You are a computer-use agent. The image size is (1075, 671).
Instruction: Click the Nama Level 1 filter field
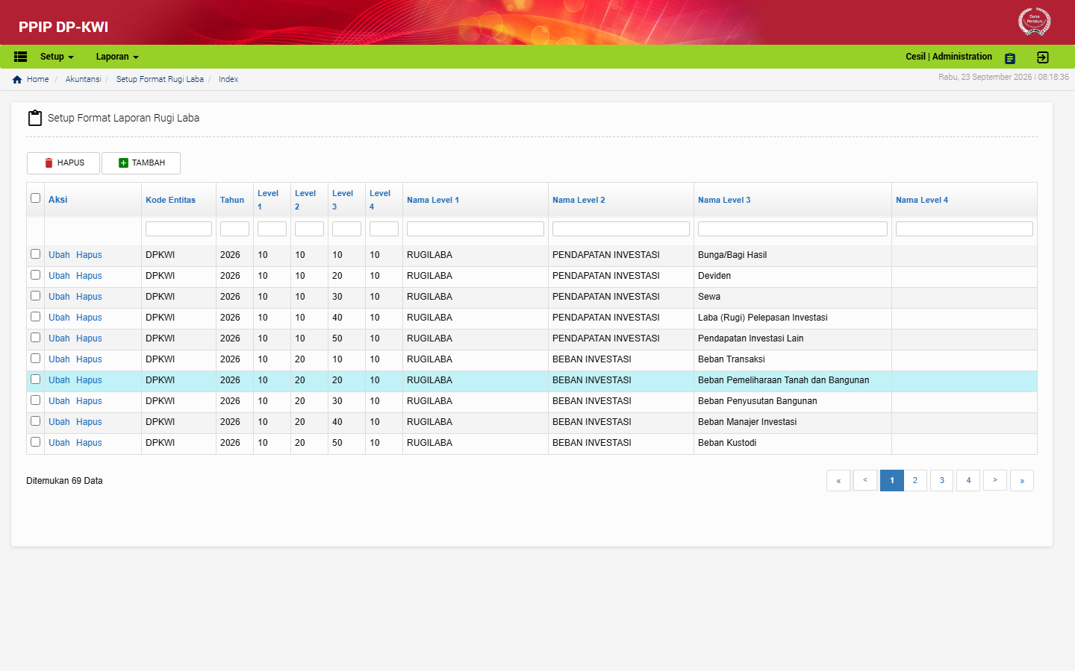click(x=476, y=229)
